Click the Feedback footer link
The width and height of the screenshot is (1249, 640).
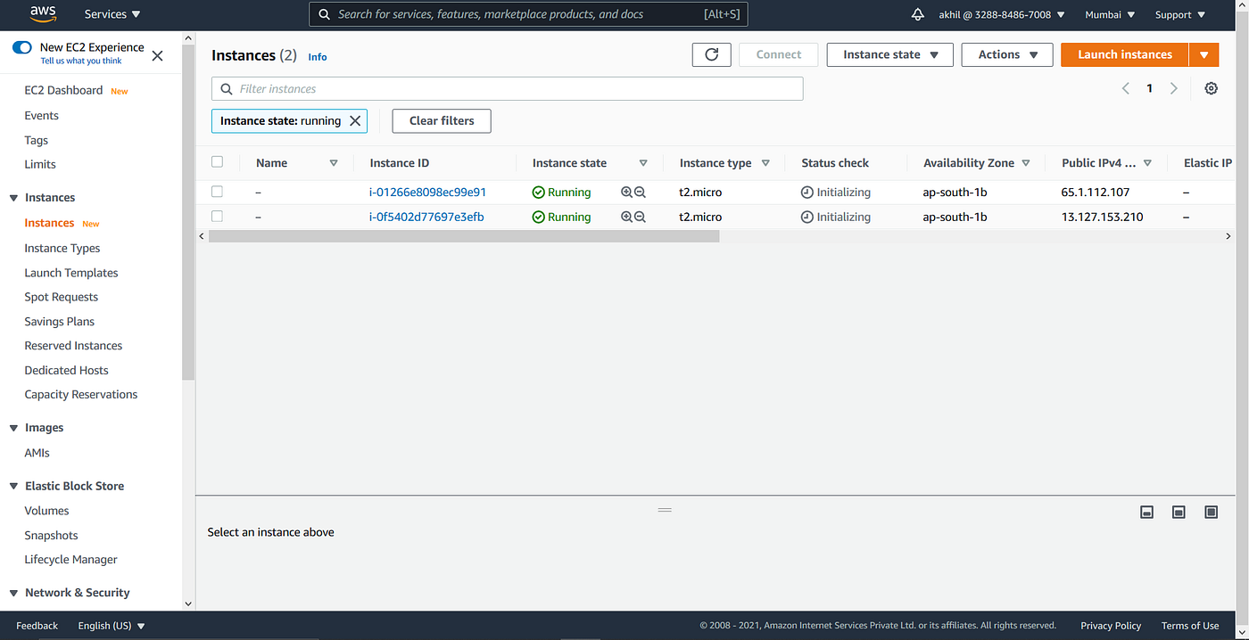[x=37, y=626]
